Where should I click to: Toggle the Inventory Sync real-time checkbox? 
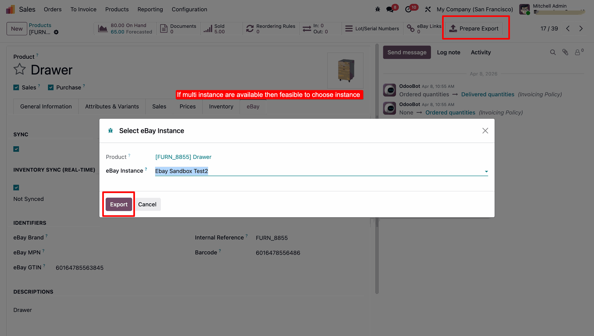coord(16,188)
